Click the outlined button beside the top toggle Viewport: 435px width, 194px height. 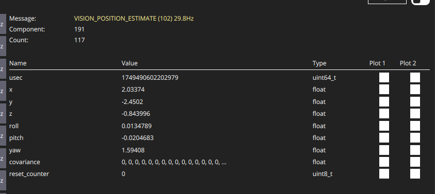[388, 2]
